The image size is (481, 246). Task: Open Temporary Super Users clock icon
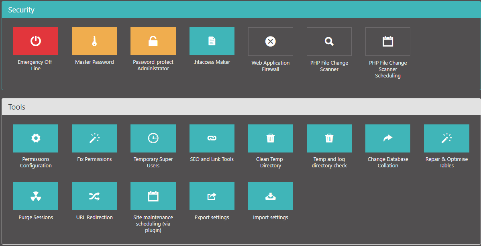[153, 138]
